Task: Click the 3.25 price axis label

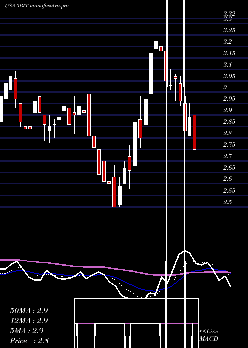Action: point(229,30)
